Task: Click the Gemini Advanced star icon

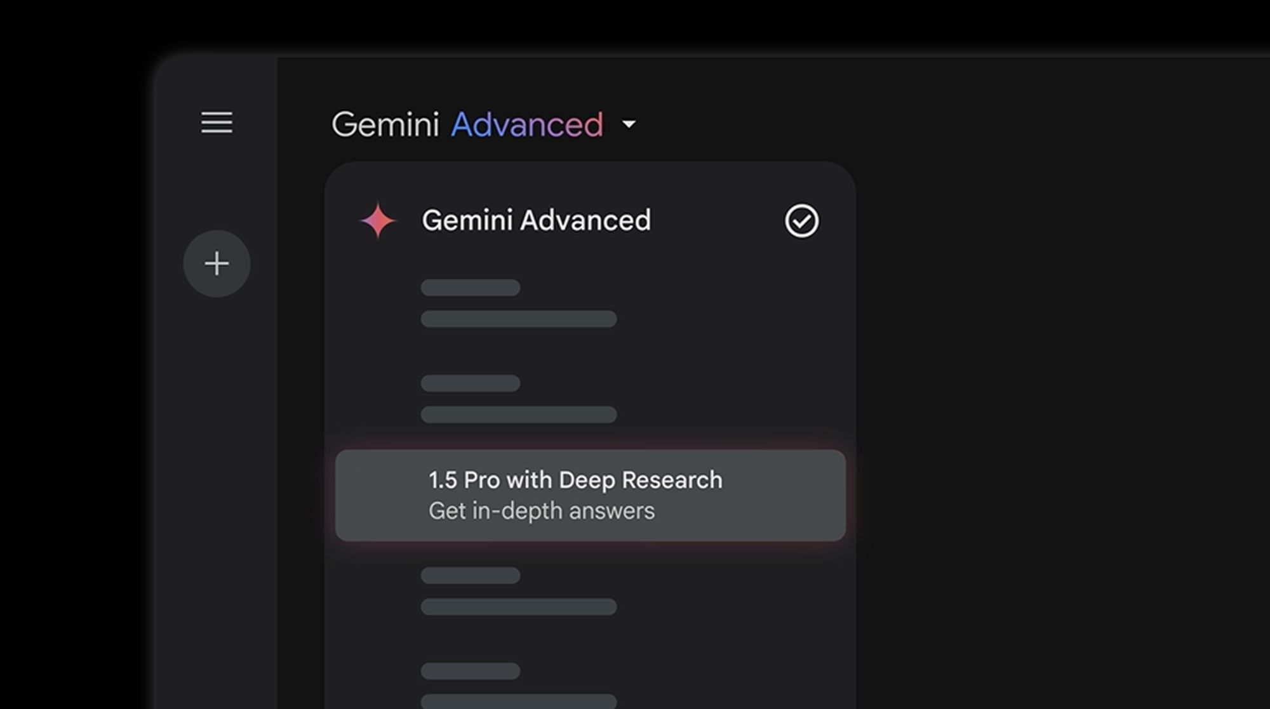Action: point(377,220)
